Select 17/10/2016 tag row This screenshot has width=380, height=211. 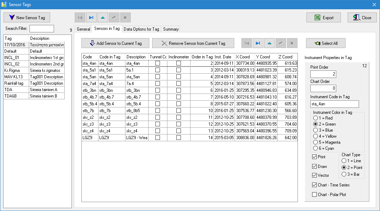pyautogui.click(x=34, y=44)
